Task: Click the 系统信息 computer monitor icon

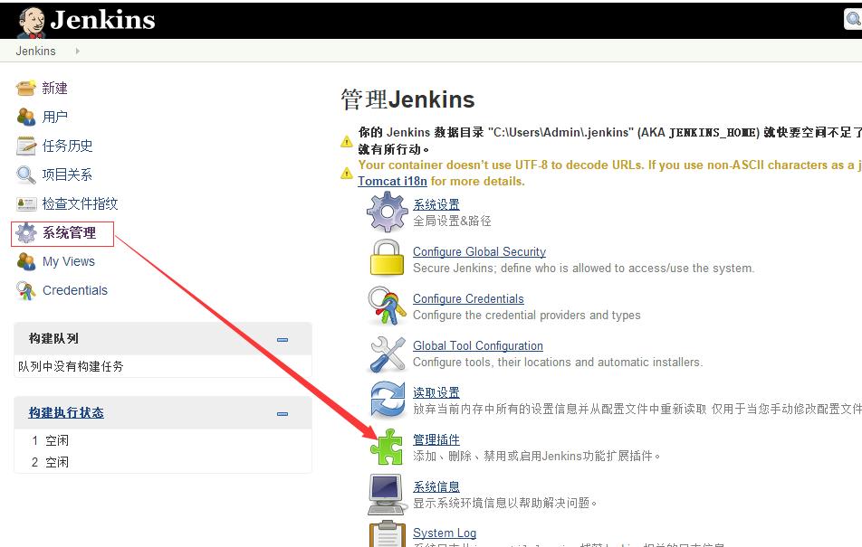Action: [x=386, y=495]
